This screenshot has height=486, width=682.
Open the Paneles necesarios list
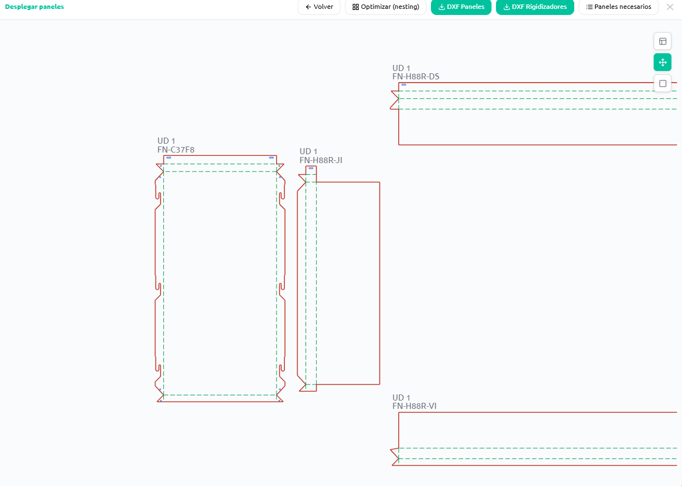tap(619, 7)
